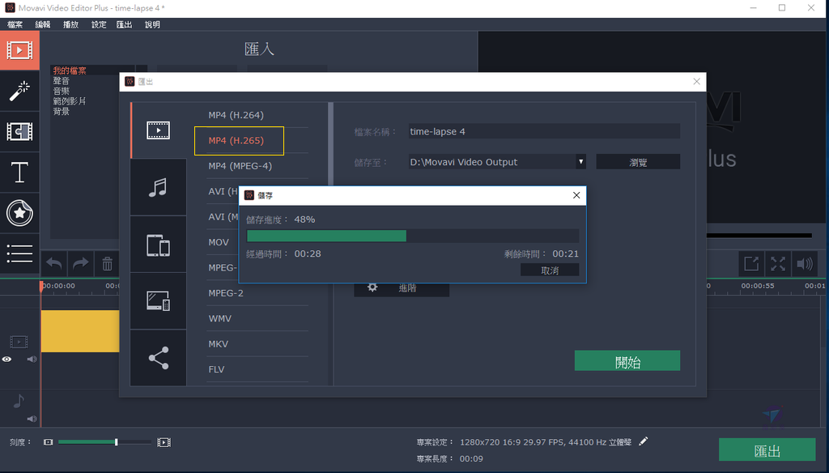Choose FLV format

(216, 369)
